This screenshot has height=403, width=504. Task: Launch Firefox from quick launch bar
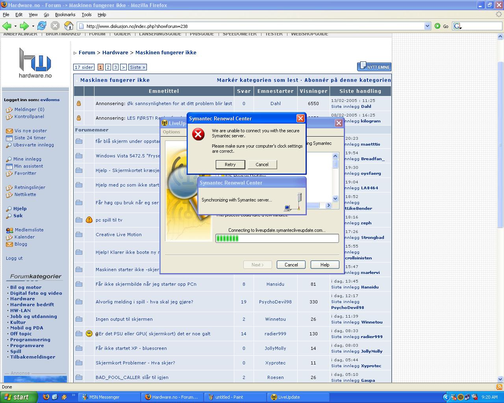[x=46, y=397]
